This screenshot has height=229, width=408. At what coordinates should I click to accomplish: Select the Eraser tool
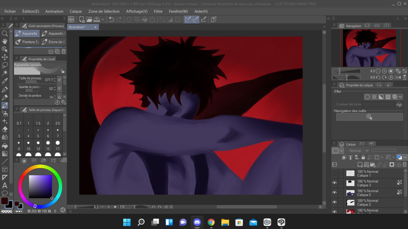(5, 129)
